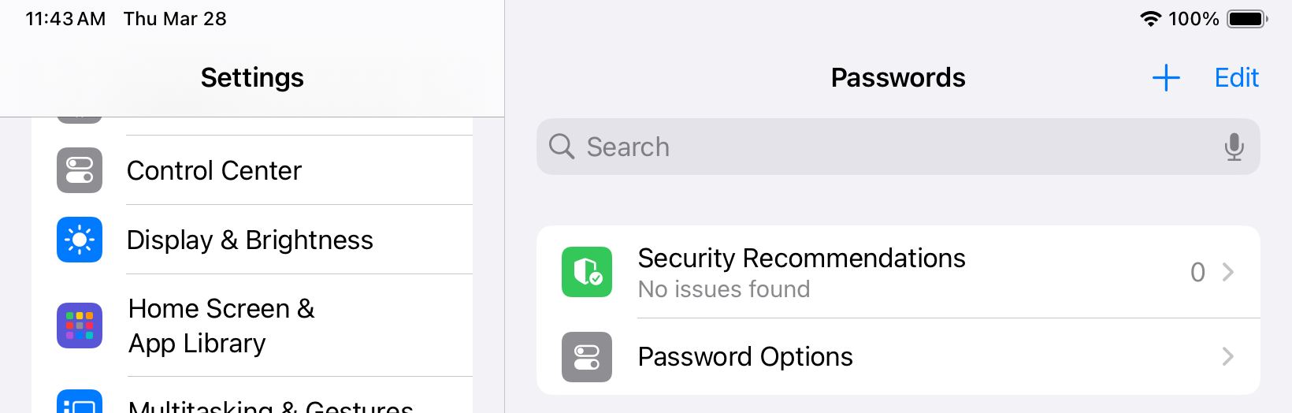Screen dimensions: 1292x413
Task: Expand Password Options via its chevron
Action: [x=1227, y=357]
